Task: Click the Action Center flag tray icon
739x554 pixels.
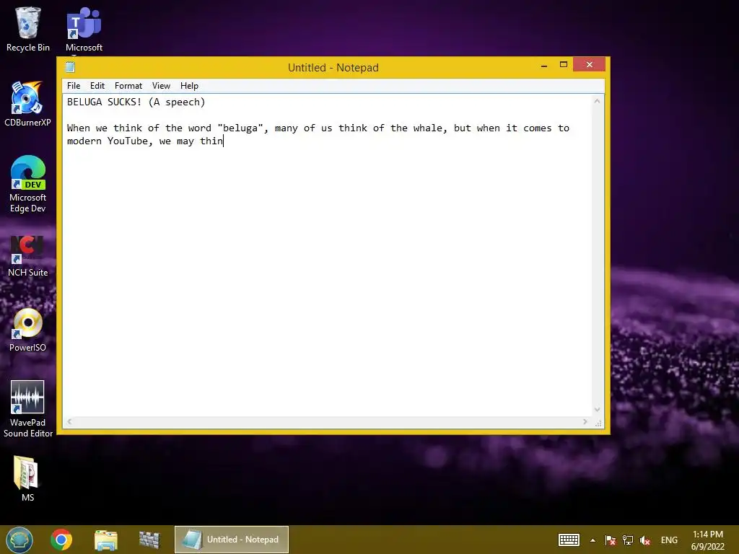Action: click(611, 540)
